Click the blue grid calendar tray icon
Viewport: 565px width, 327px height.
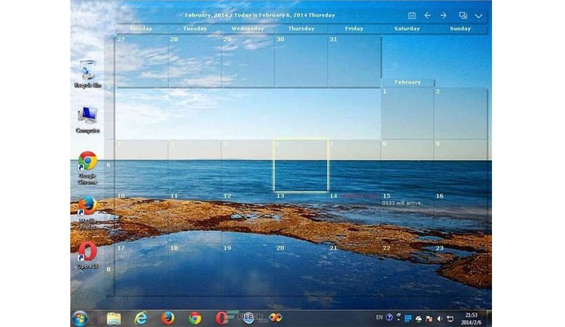pos(408,318)
